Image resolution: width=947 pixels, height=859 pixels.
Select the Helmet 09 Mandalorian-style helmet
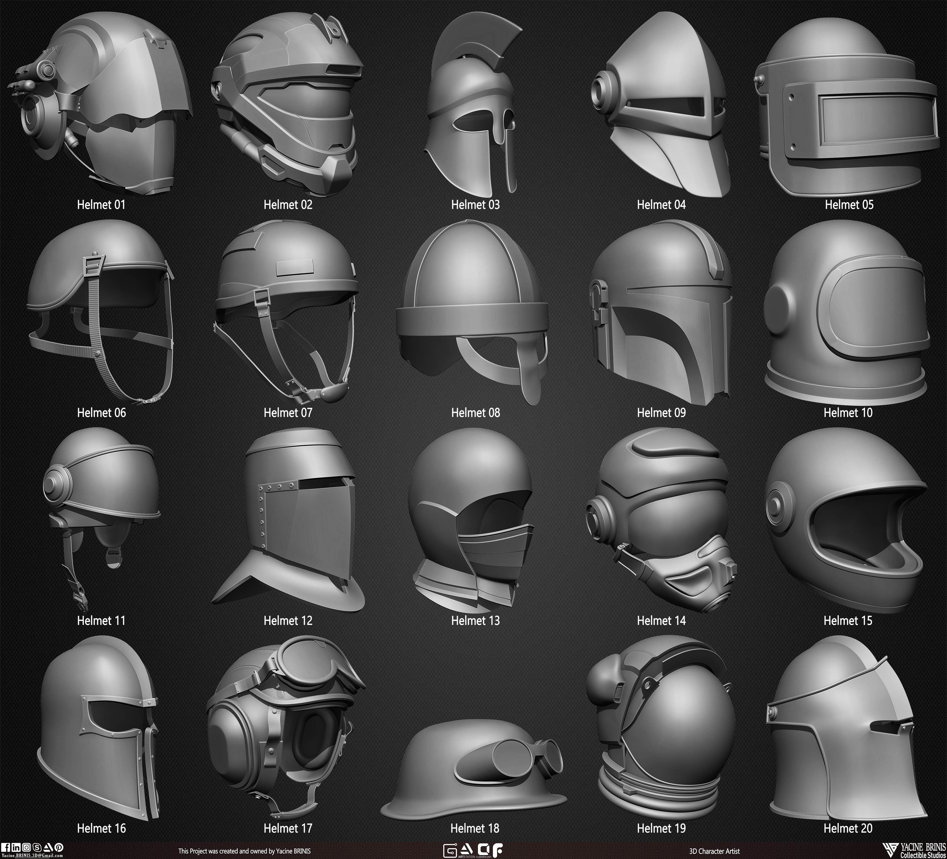[661, 312]
